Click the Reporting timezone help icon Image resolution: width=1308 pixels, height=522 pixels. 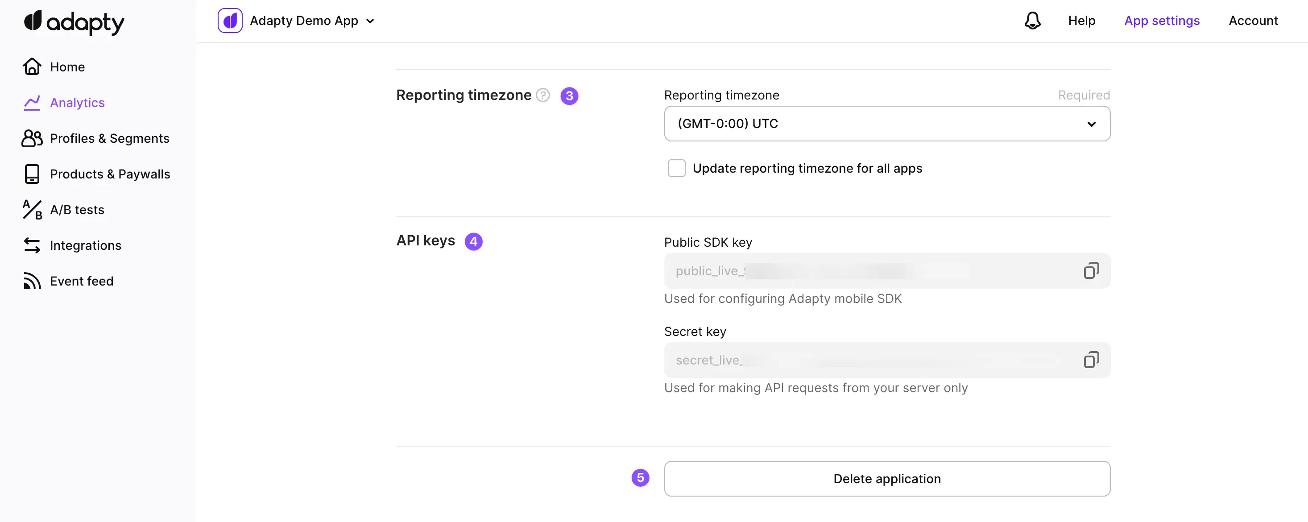[543, 95]
